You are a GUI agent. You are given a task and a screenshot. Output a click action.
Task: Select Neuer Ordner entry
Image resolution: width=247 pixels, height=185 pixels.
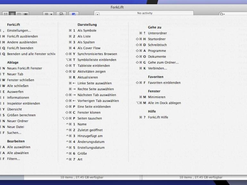click(x=18, y=121)
